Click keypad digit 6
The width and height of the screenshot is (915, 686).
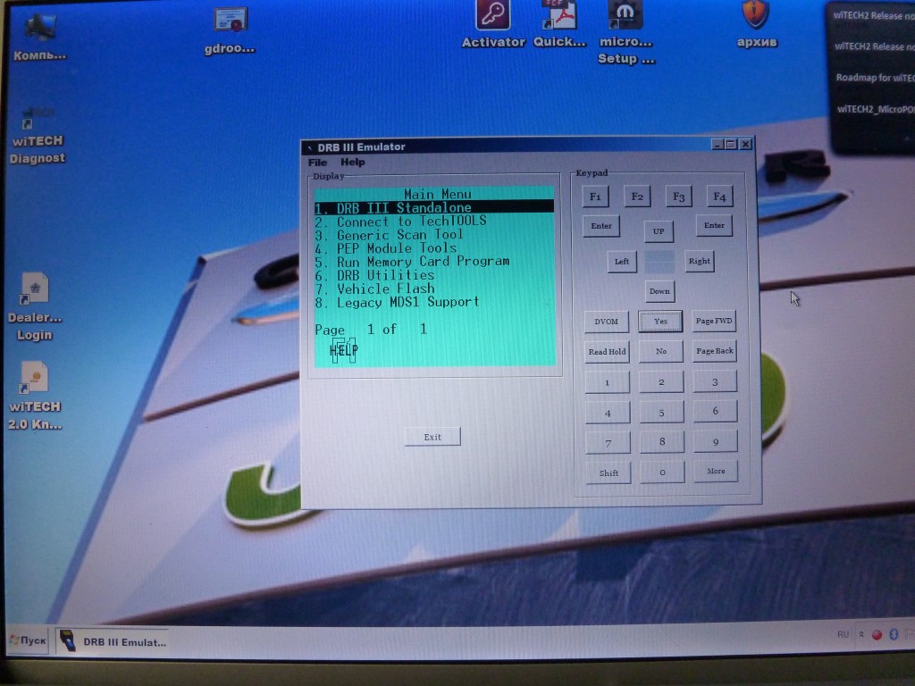click(716, 411)
